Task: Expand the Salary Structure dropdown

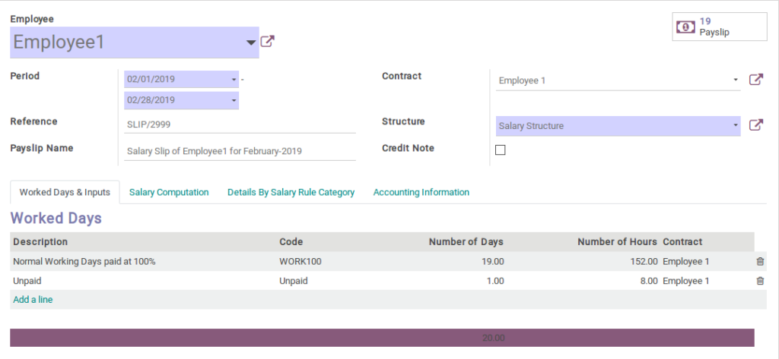Action: click(736, 125)
